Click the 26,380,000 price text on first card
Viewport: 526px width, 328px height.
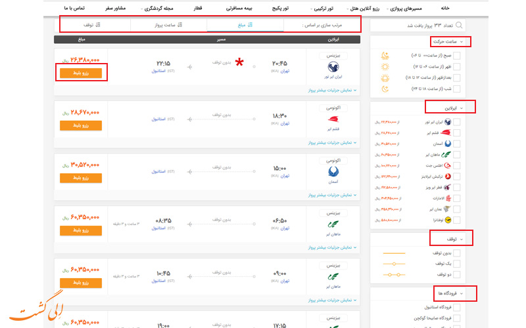click(85, 60)
